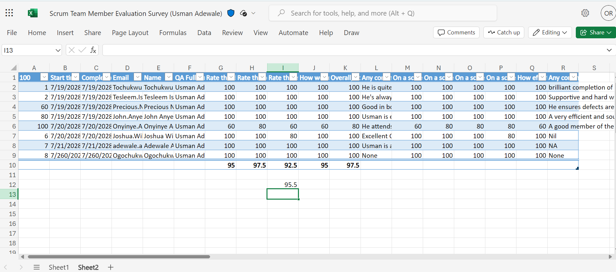Open the Formulas ribbon tab
616x272 pixels.
pyautogui.click(x=173, y=33)
